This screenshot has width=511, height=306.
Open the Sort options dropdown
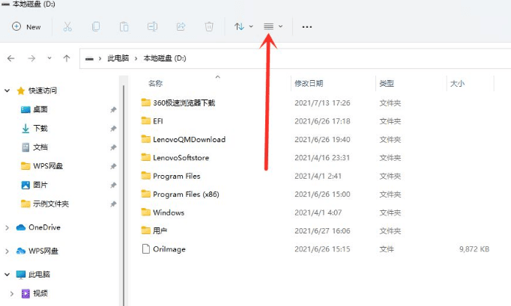pos(244,27)
